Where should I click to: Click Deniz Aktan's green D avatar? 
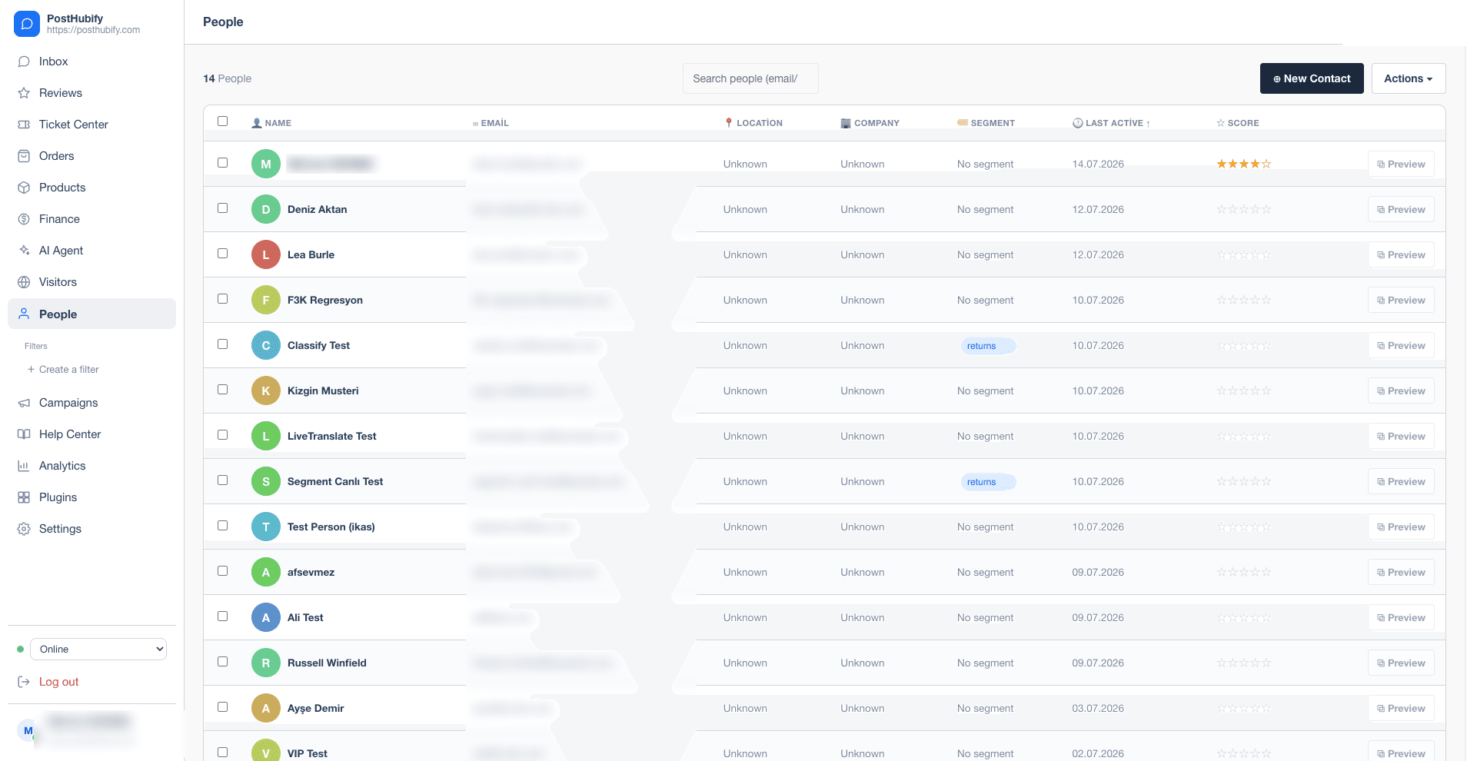point(266,209)
